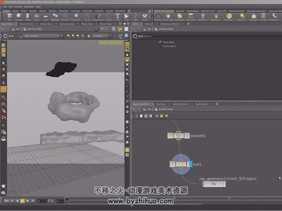Select the Curve shelf tool
The width and height of the screenshot is (282, 211).
pos(87,17)
